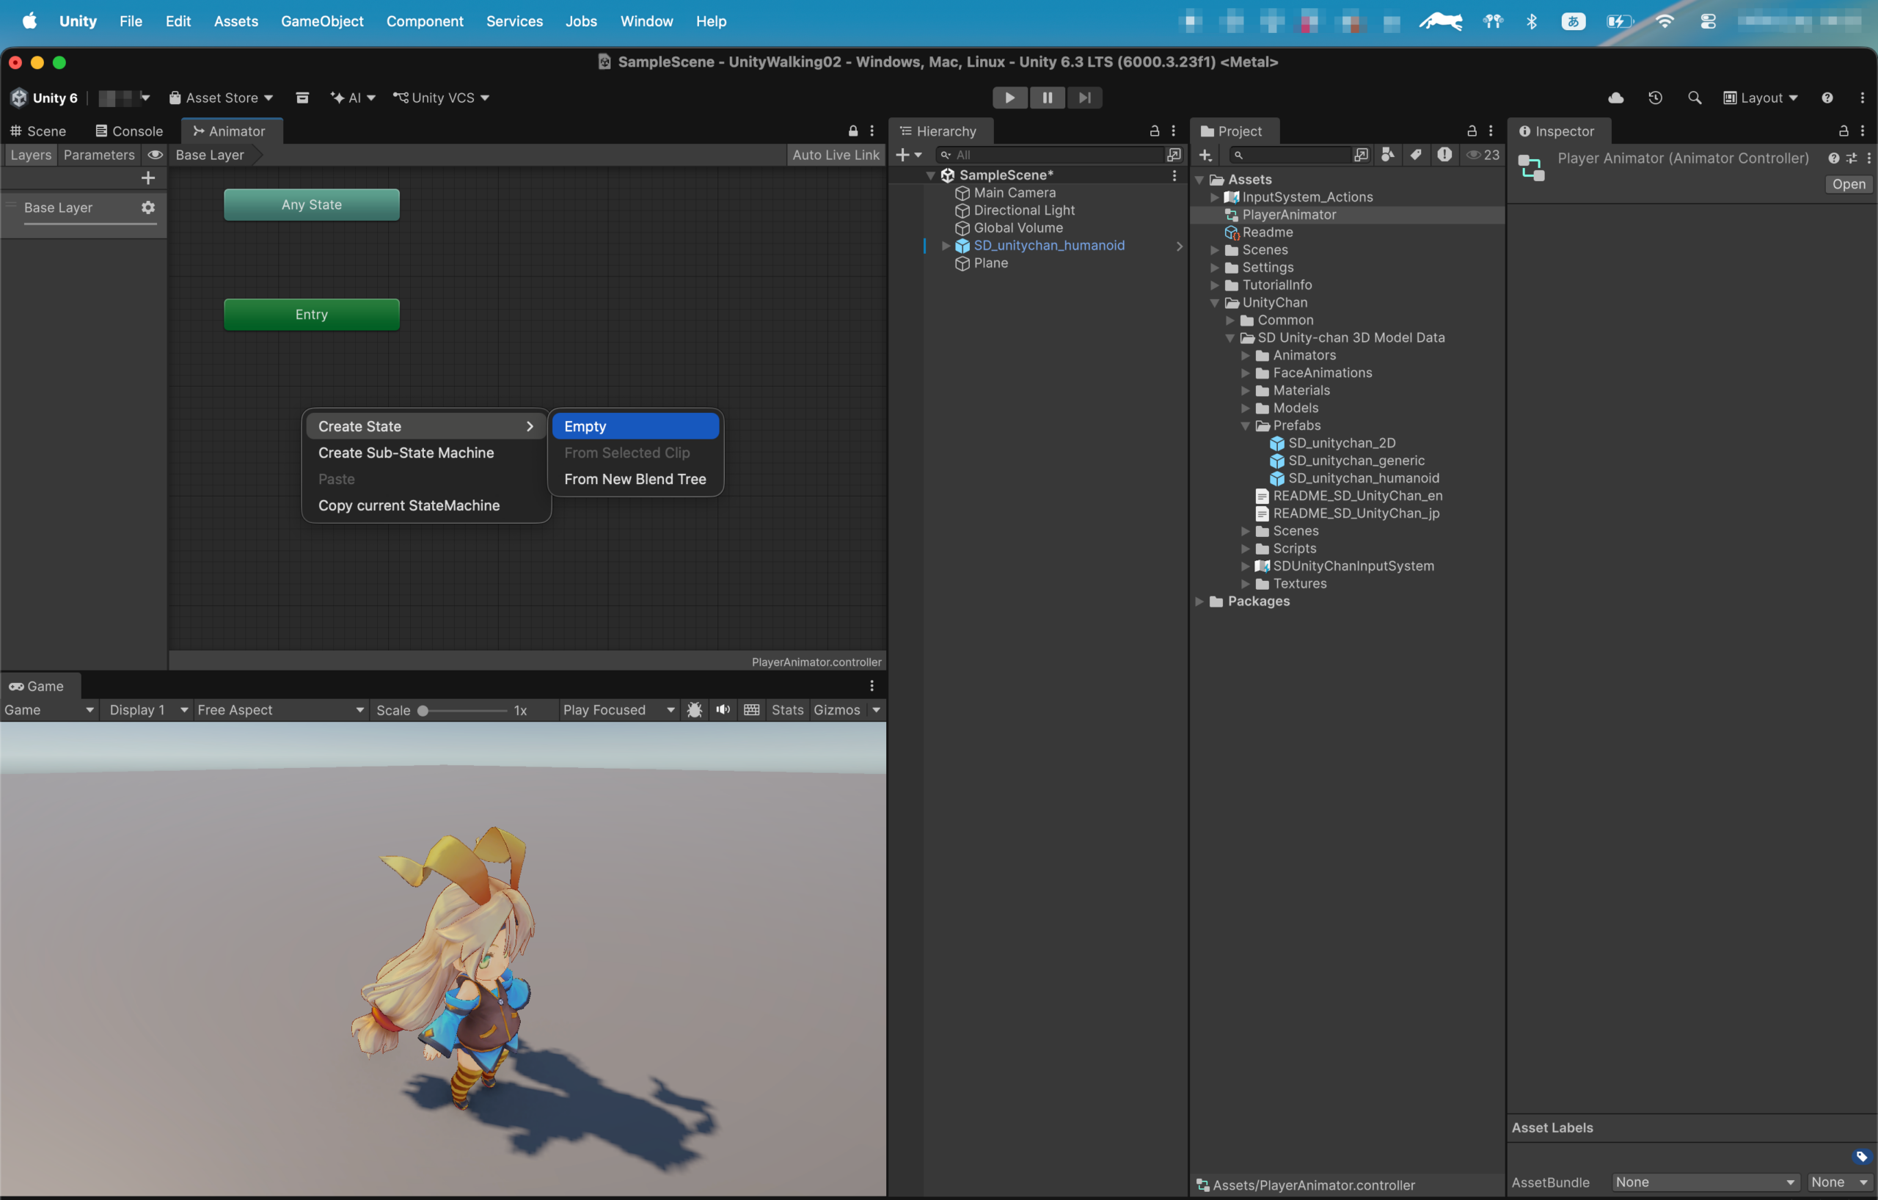Click Create Sub-State Machine menu item
The image size is (1878, 1200).
[x=425, y=453]
